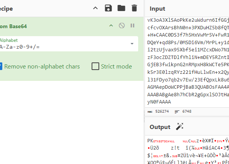Viewport: 229px width, 164px height.
Task: Click the Output pane header title
Action: point(160,127)
